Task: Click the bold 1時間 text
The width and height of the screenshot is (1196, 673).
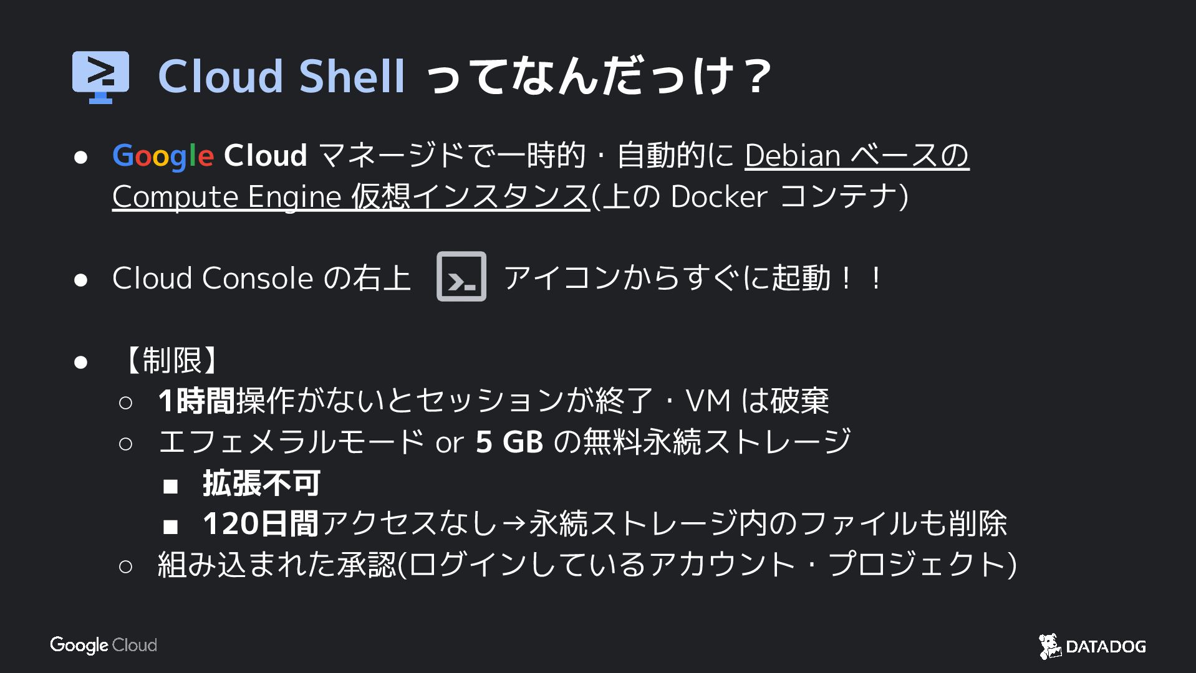Action: pos(196,401)
